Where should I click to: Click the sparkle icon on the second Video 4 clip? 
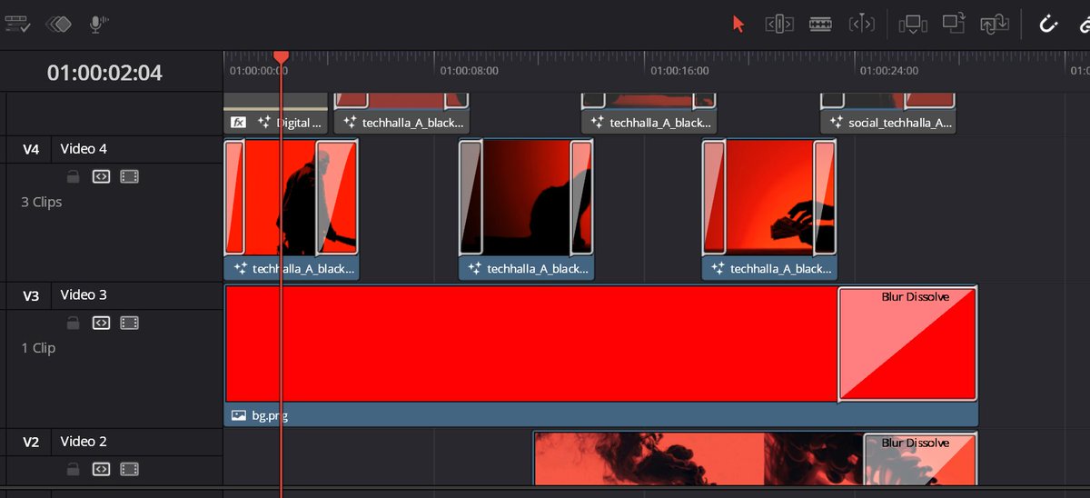[x=474, y=268]
